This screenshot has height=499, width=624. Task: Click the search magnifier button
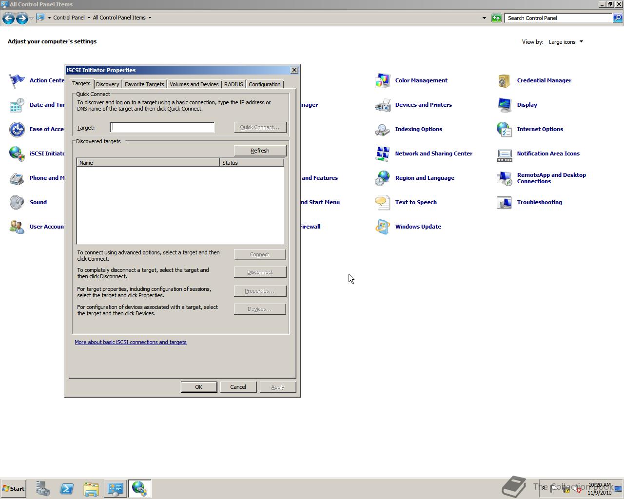point(617,18)
